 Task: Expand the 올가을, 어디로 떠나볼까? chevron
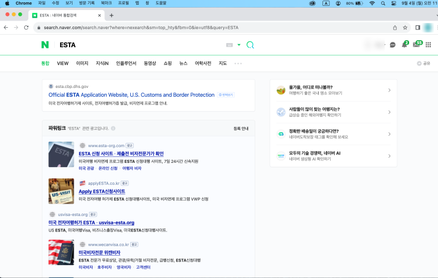(389, 90)
